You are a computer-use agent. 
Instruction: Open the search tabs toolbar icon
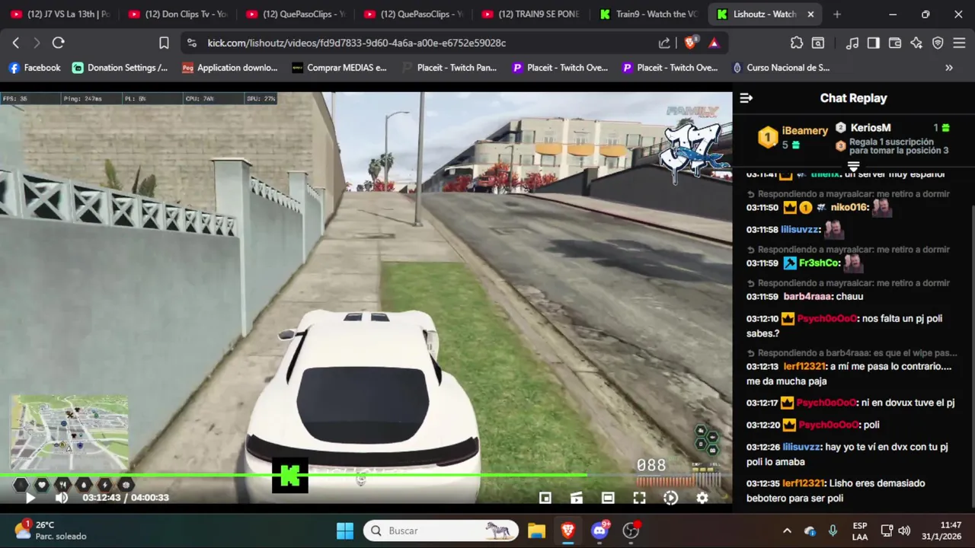[x=818, y=43]
